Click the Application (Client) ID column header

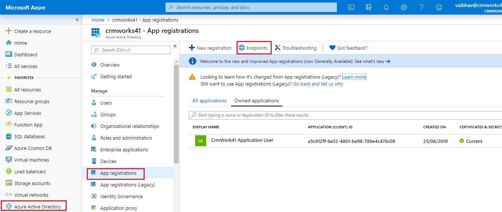(x=330, y=127)
